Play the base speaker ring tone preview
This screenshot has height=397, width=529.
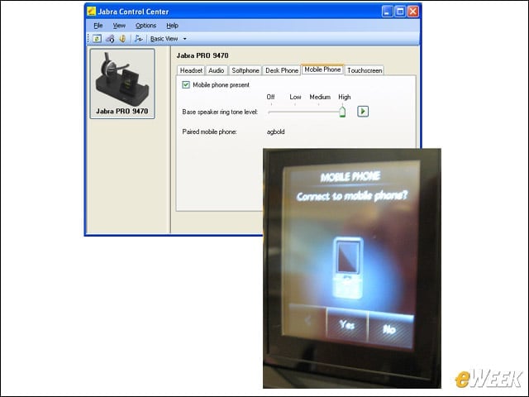tap(363, 112)
